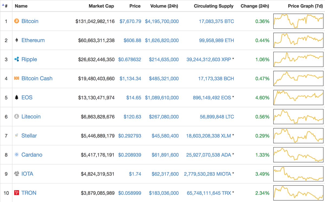Image resolution: width=325 pixels, height=202 pixels.
Task: Click supply 2,779,530,283 MIOTA
Action: click(x=207, y=174)
